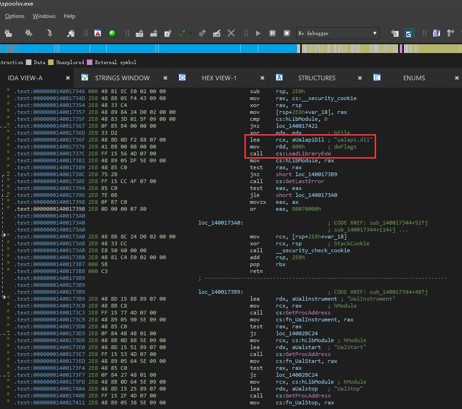Click the X delete icon in the toolbar
This screenshot has height=409, width=462.
pos(231,33)
